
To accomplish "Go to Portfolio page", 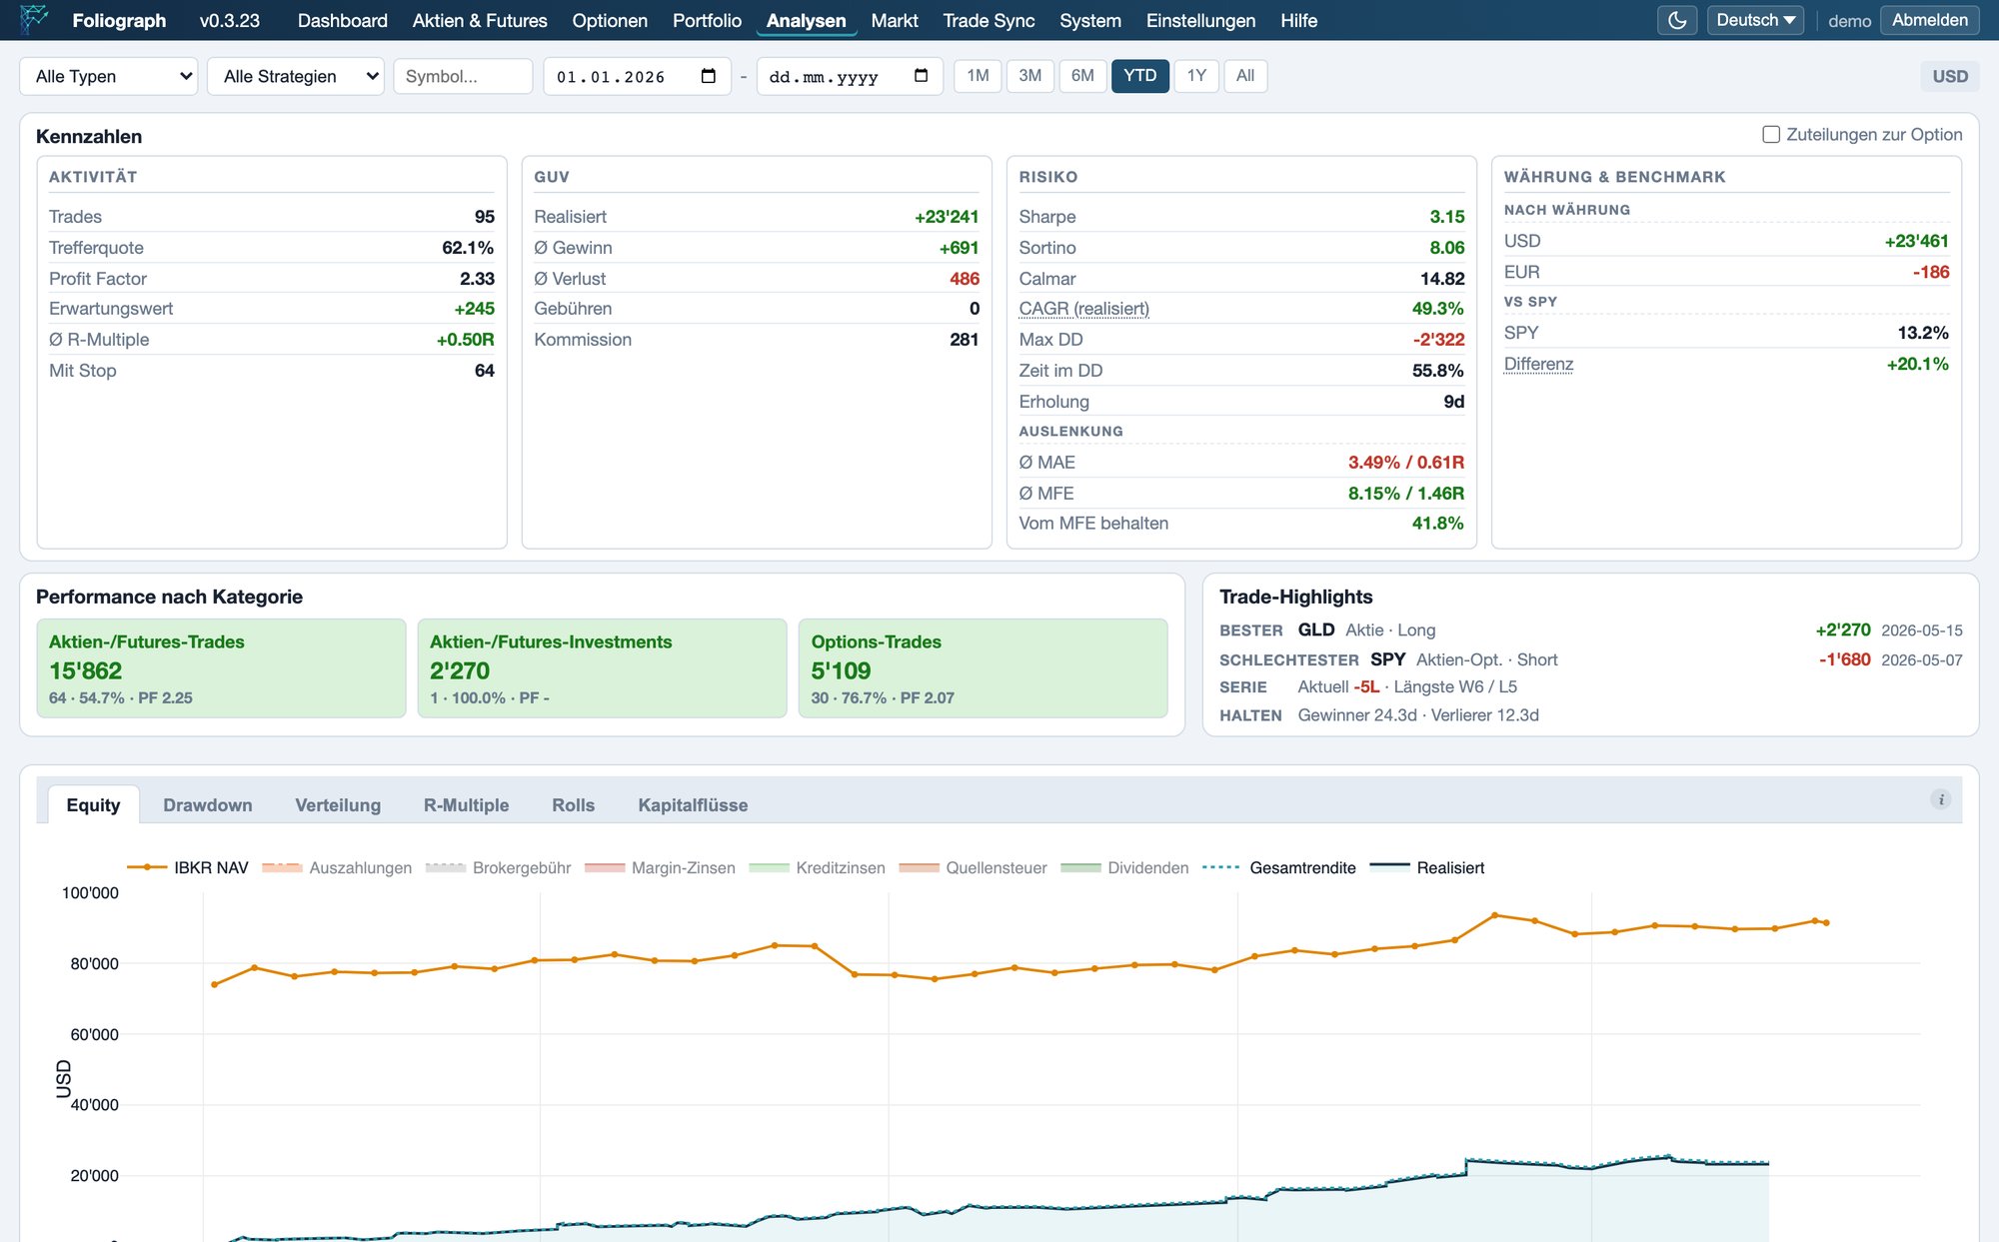I will click(x=707, y=20).
